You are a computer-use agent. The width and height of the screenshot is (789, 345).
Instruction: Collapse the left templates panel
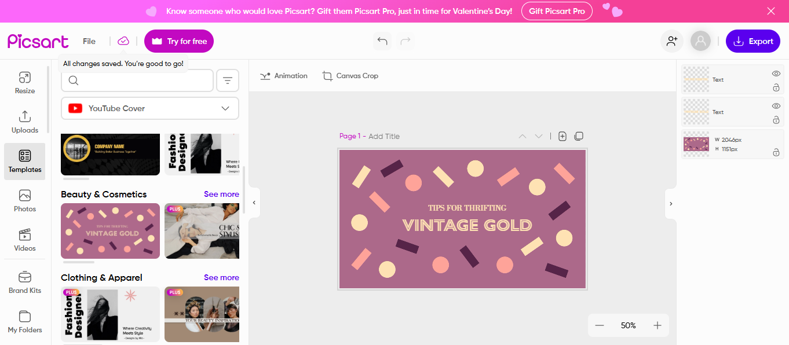click(x=254, y=203)
